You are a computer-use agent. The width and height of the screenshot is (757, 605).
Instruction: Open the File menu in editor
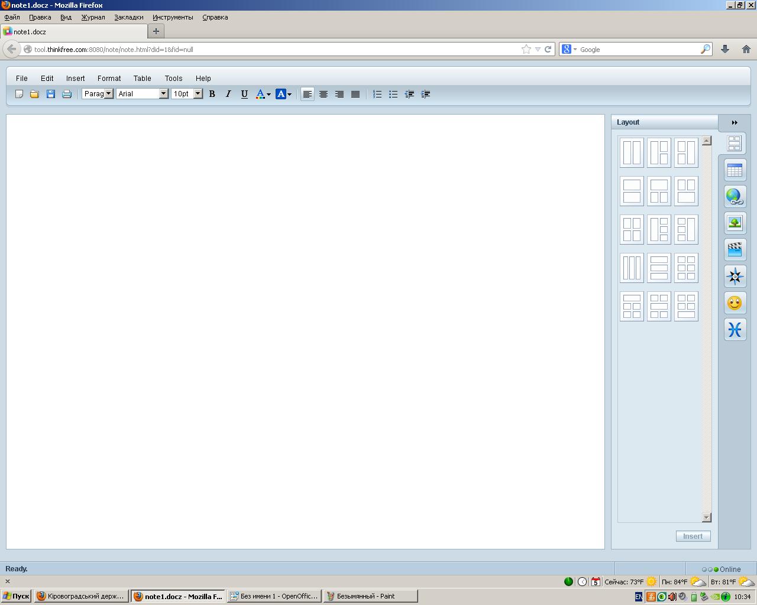point(22,78)
